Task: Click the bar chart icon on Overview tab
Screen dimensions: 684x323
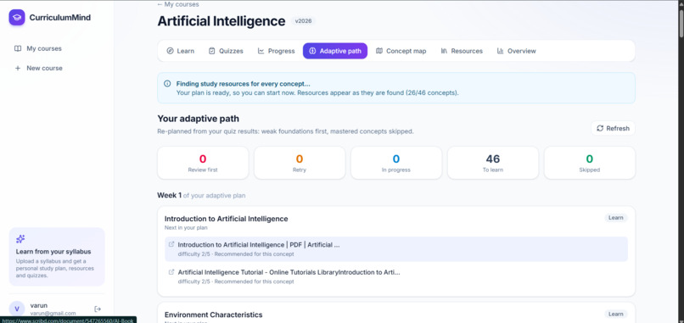Action: tap(501, 51)
